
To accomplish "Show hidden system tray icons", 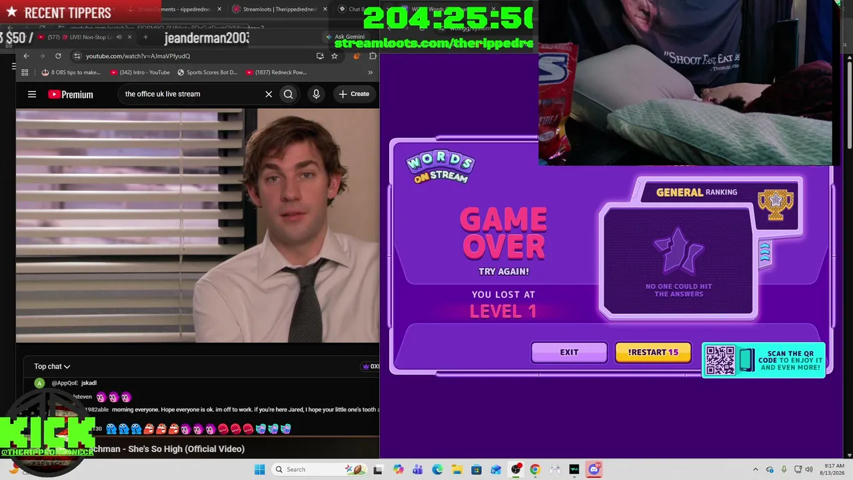I will [755, 469].
